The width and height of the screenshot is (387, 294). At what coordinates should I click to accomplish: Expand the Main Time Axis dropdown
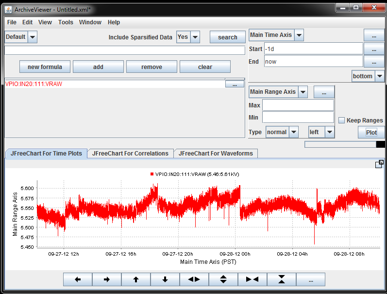[x=299, y=35]
